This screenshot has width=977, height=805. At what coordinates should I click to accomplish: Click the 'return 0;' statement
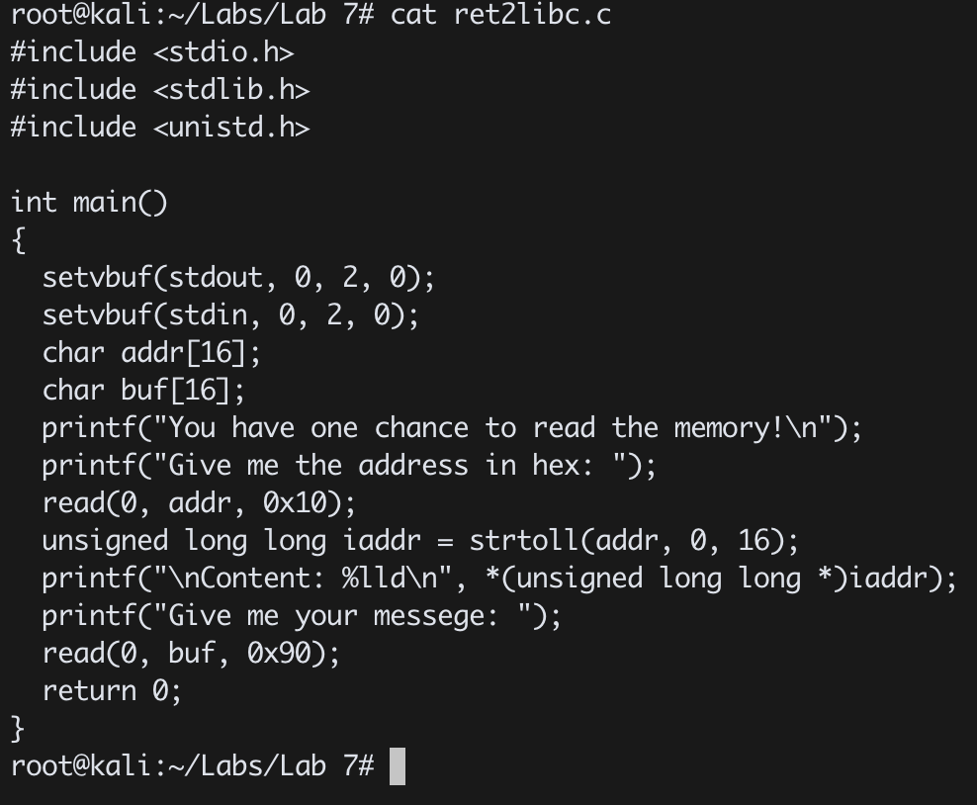pos(112,691)
